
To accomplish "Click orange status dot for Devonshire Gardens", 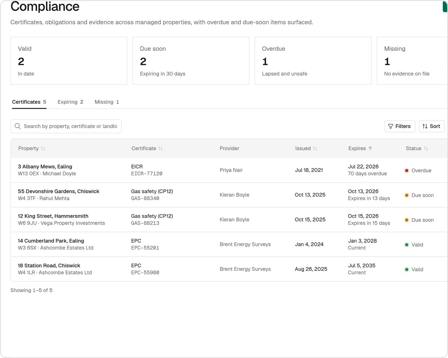I will click(x=407, y=195).
